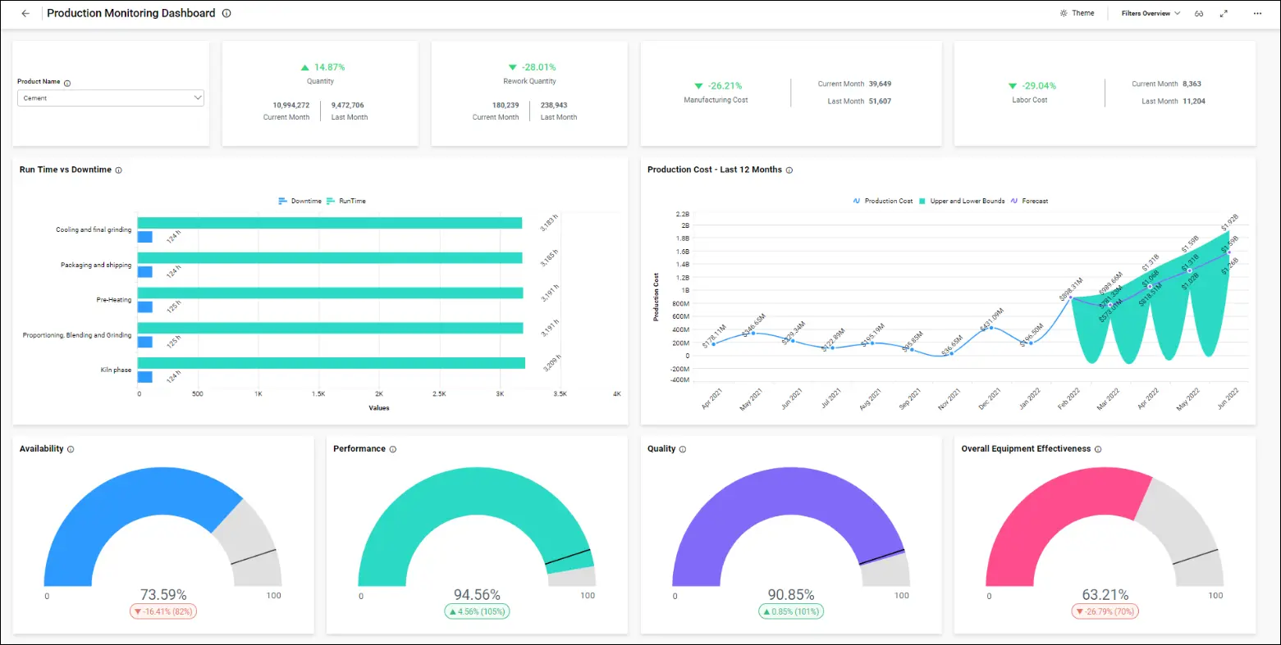This screenshot has height=645, width=1281.
Task: Click Overall Equipment Effectiveness info icon
Action: tap(1098, 449)
